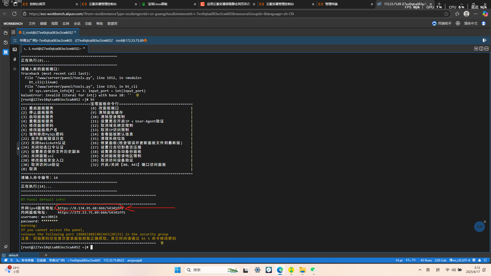The height and width of the screenshot is (276, 491).
Task: Click the shield icon at status bar end
Action: point(485,260)
